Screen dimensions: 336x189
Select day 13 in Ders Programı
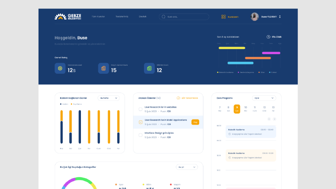pos(273,109)
